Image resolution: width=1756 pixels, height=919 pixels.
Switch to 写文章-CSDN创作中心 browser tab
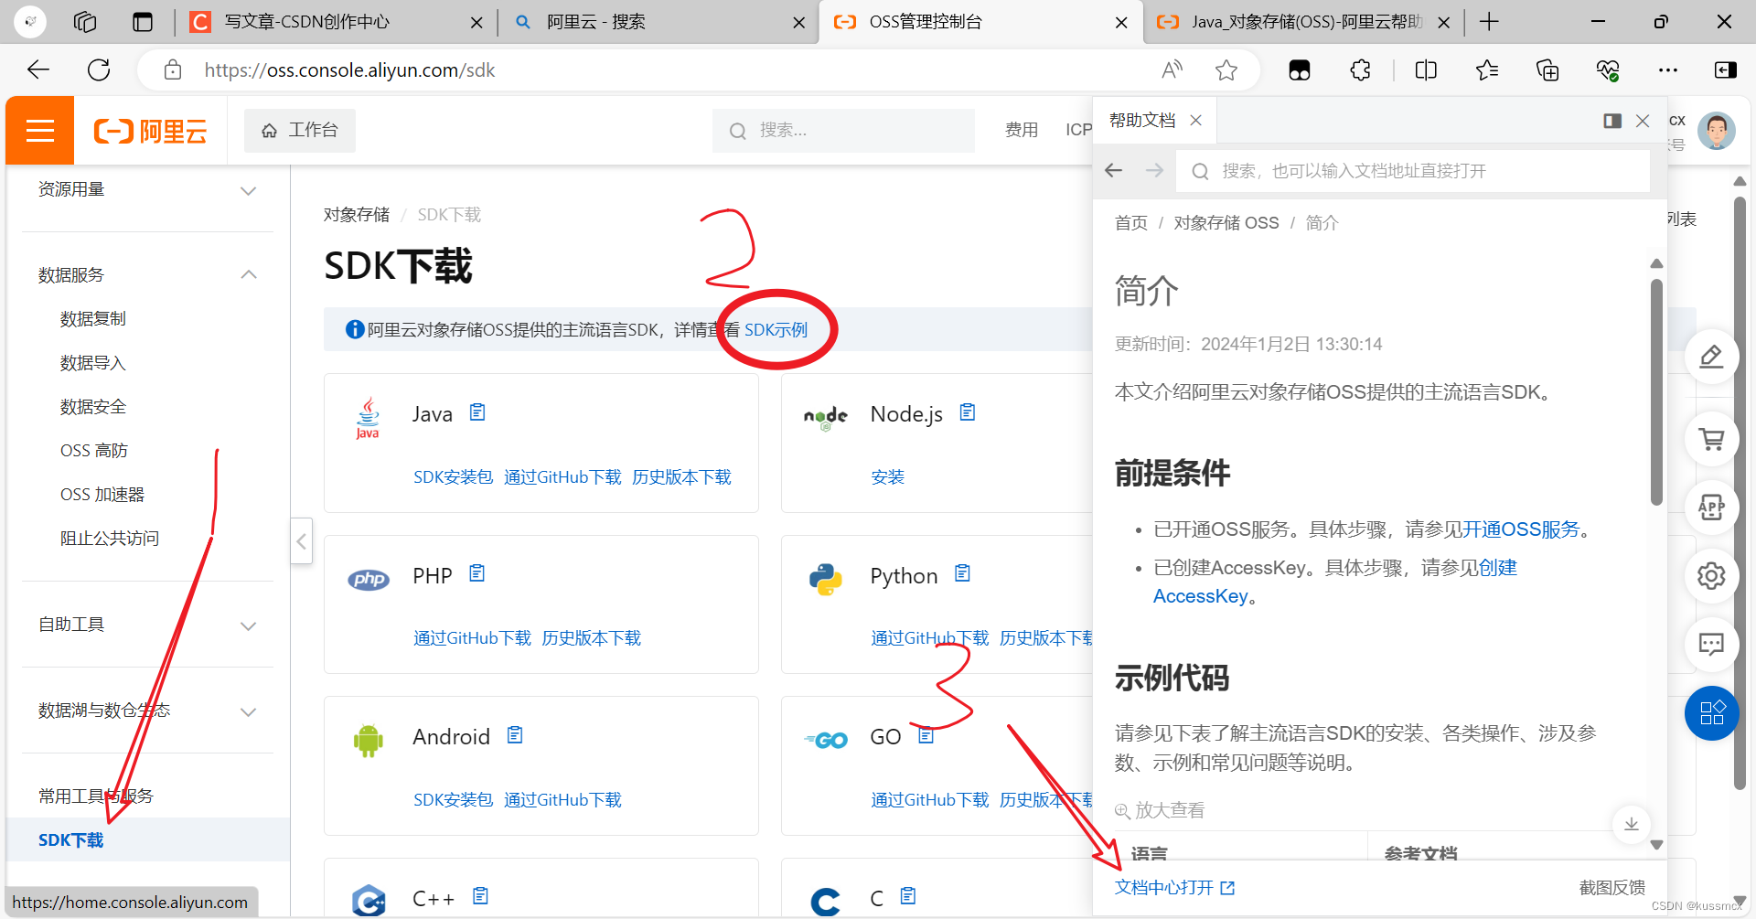[335, 22]
